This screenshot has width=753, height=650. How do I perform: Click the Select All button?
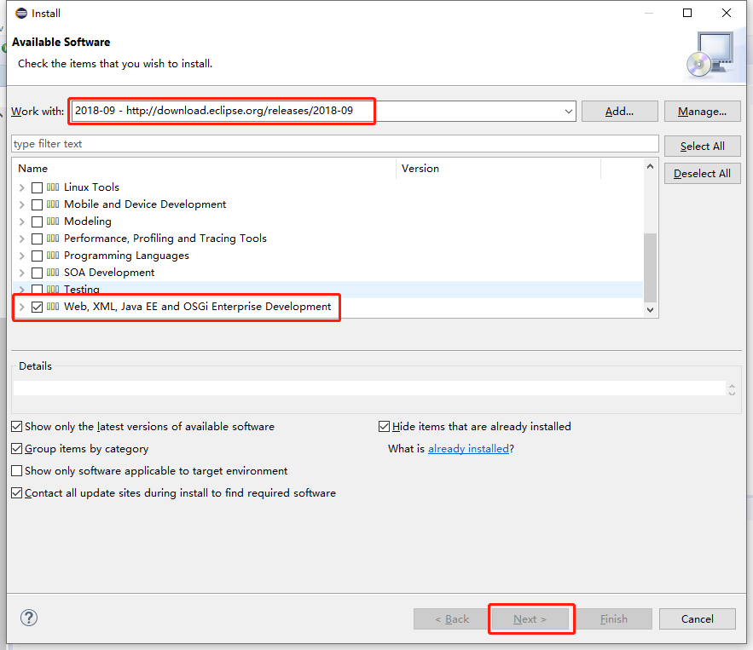(x=702, y=147)
